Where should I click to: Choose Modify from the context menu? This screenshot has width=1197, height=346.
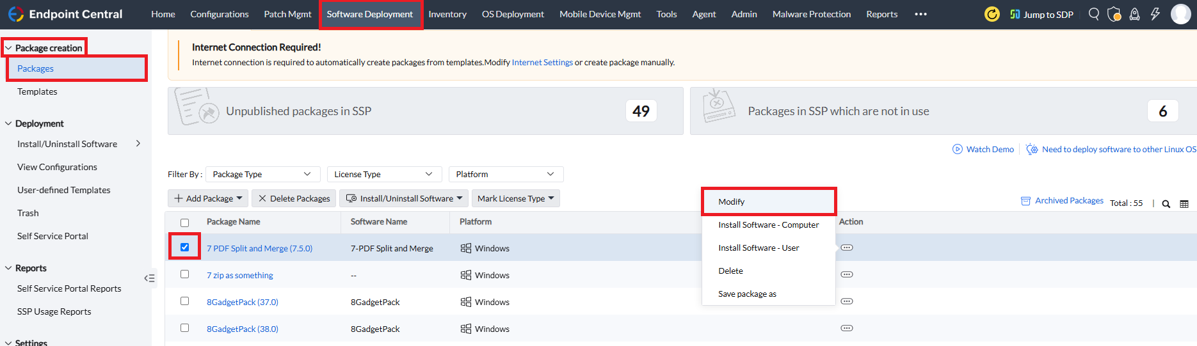(731, 201)
